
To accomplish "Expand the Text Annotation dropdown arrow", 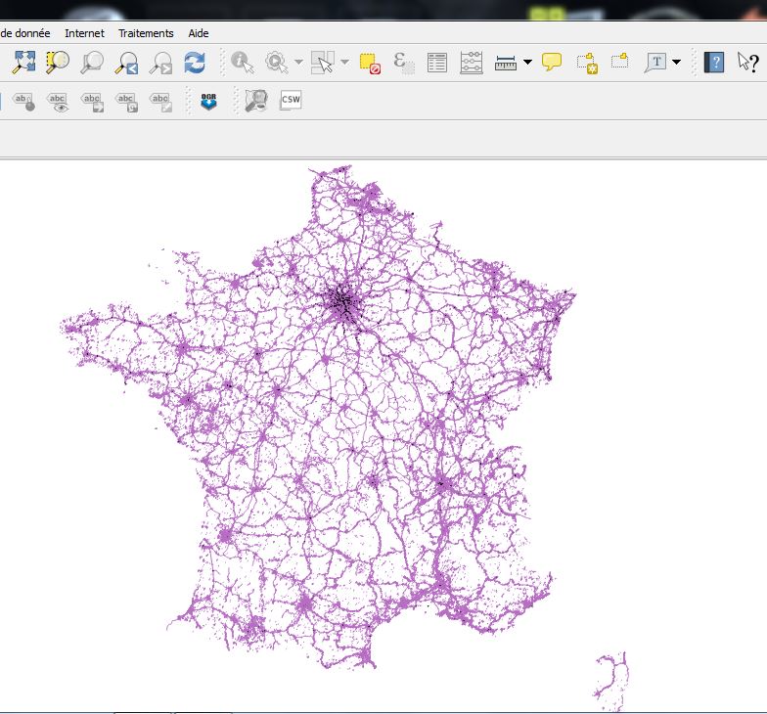I will (x=677, y=63).
